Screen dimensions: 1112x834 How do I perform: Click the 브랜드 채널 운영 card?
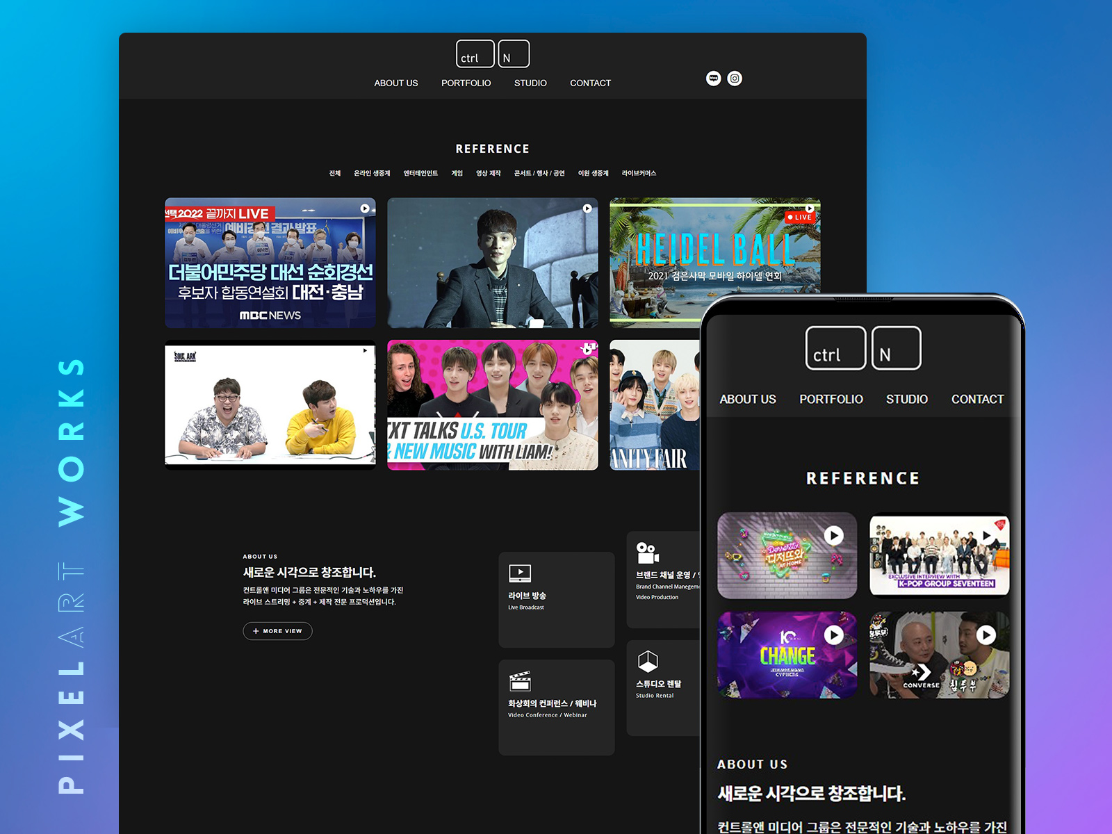coord(663,580)
